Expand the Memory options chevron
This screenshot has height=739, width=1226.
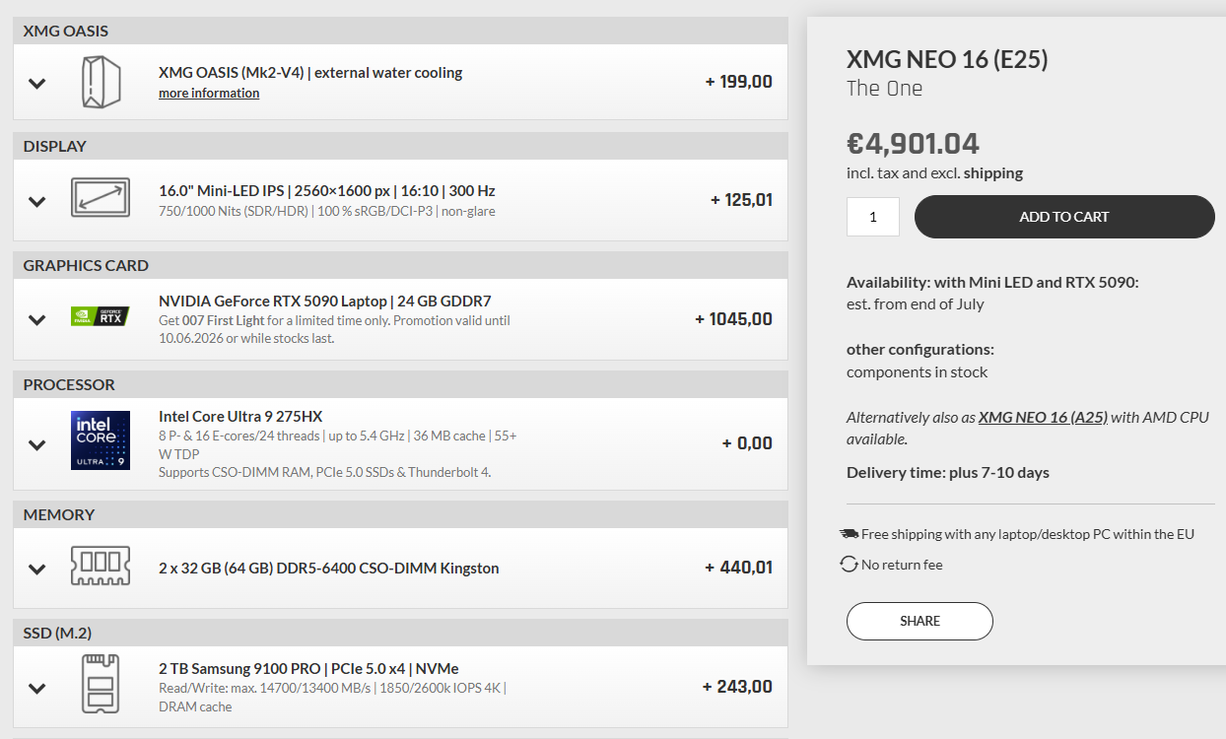pos(37,569)
